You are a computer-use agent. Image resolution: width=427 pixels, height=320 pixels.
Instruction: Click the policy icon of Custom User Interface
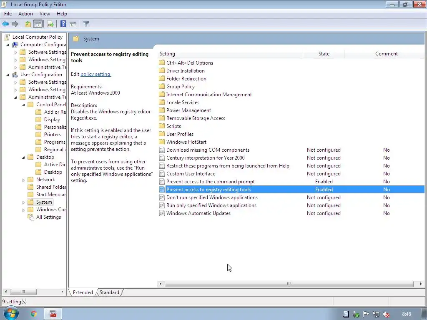click(162, 174)
